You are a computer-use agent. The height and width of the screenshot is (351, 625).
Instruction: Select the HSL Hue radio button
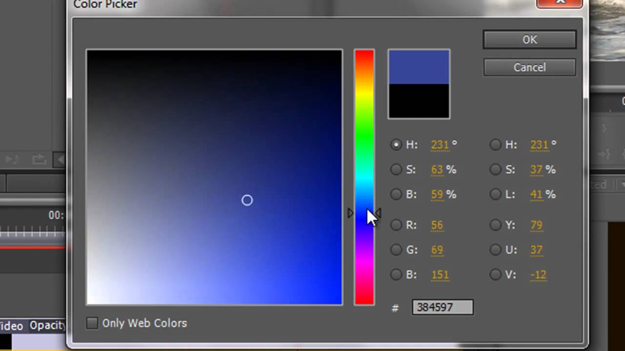pos(496,144)
